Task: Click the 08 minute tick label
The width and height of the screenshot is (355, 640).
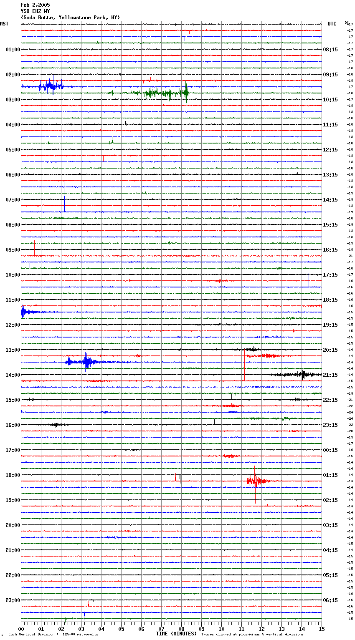Action: coord(182,628)
